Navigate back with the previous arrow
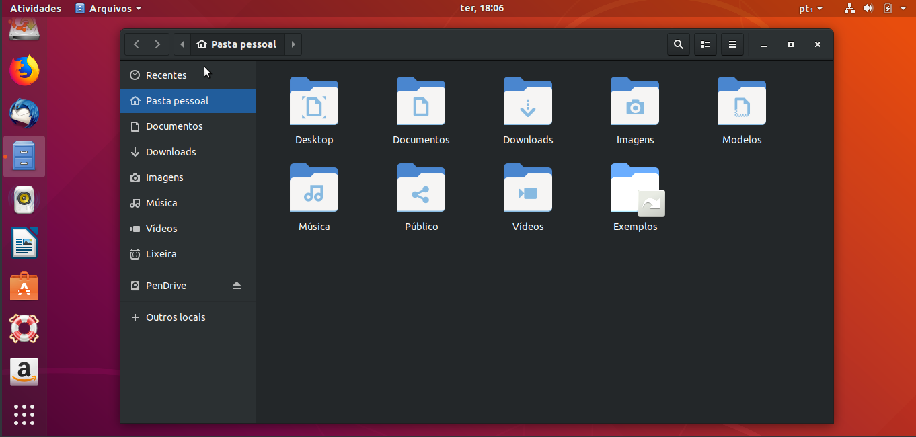916x437 pixels. pyautogui.click(x=136, y=44)
